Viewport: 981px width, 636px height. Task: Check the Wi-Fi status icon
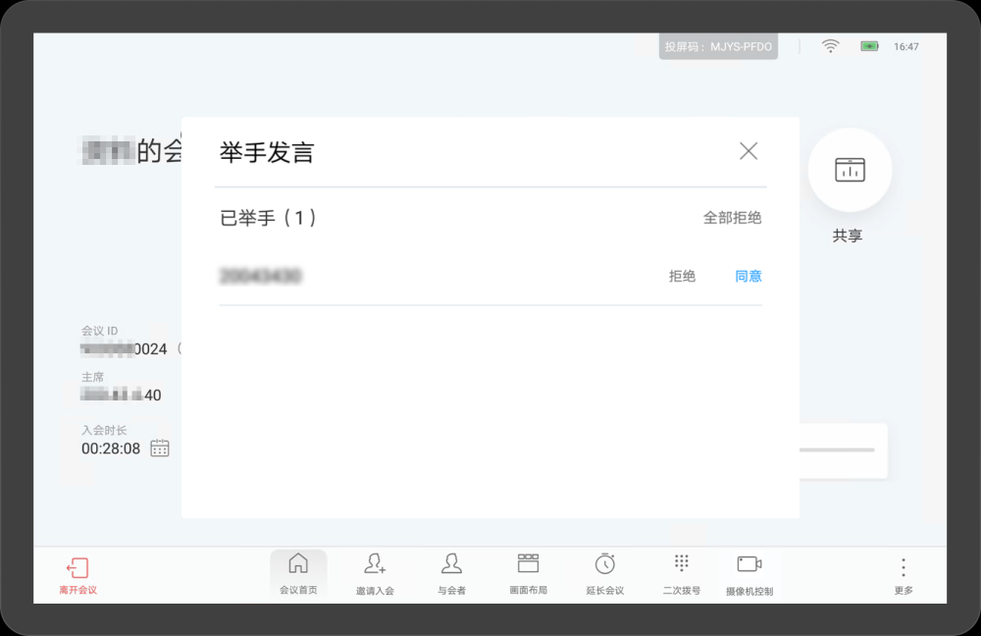(830, 45)
